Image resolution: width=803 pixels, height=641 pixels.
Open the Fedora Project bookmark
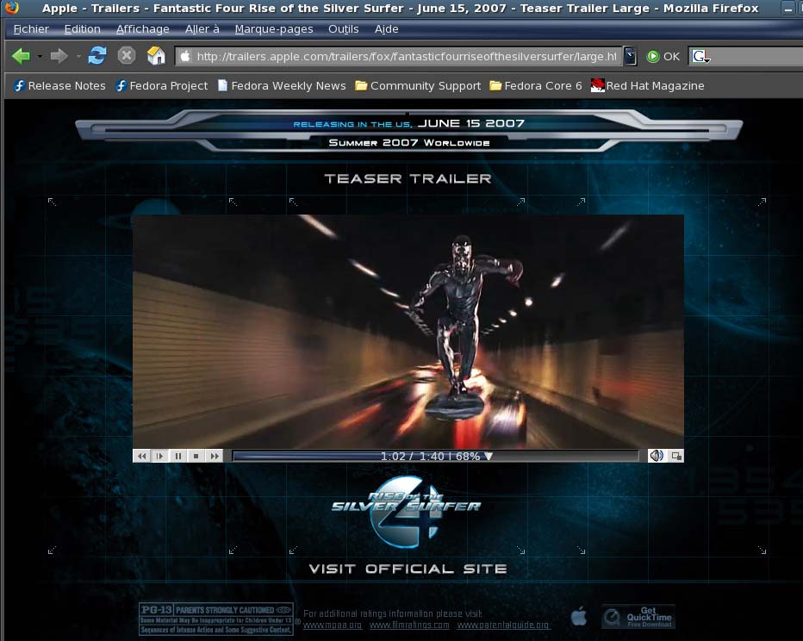162,85
